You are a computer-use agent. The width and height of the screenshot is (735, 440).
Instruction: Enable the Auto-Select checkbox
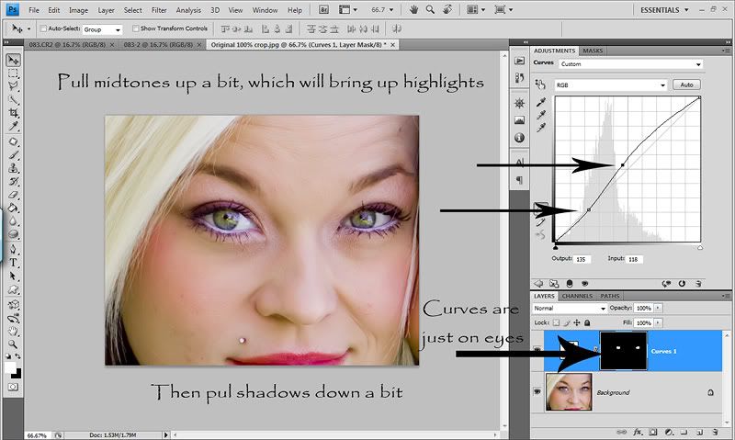pyautogui.click(x=43, y=28)
